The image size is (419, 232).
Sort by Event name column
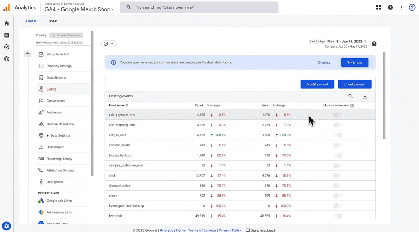pos(118,106)
